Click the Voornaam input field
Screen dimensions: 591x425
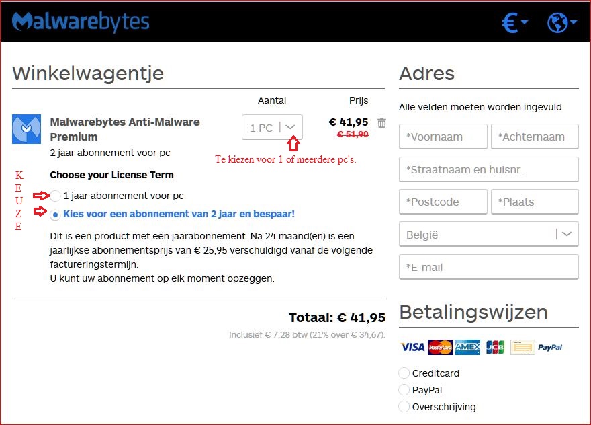pyautogui.click(x=443, y=137)
